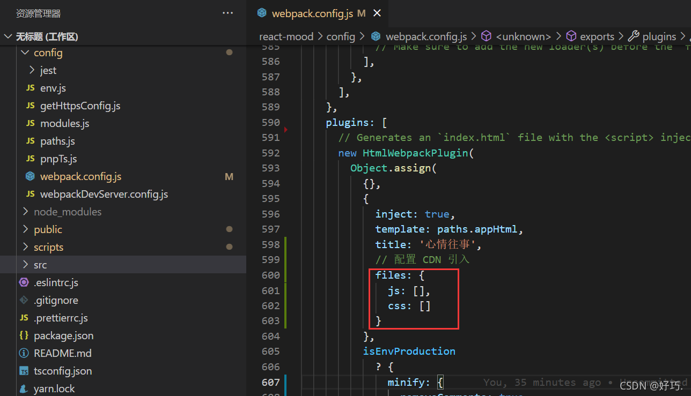Click the eslint icon beside .eslintrc.js

(x=24, y=282)
